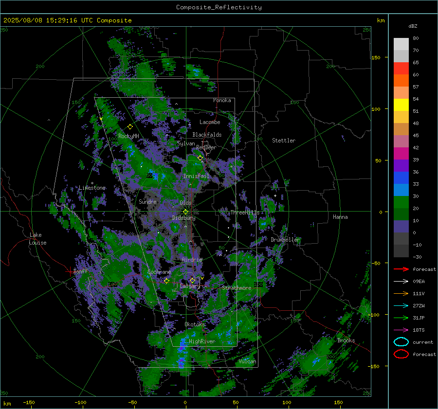Select the 51 dBZ yellow color swatch

point(401,105)
